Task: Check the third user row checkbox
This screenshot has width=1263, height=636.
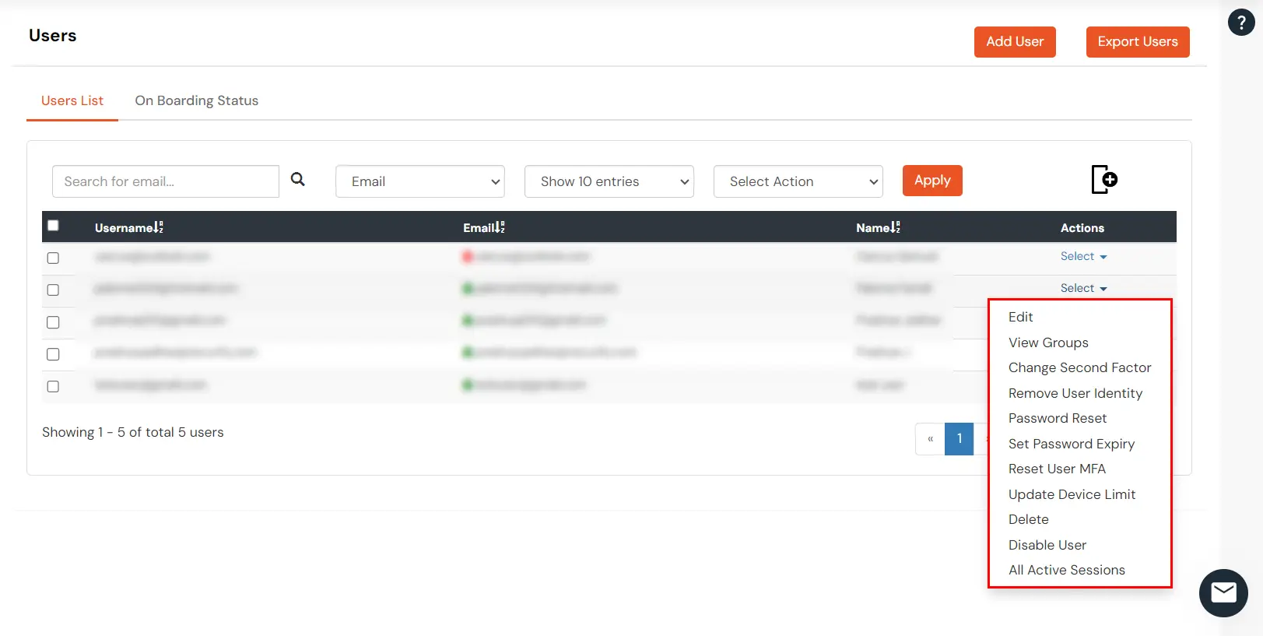Action: [53, 322]
